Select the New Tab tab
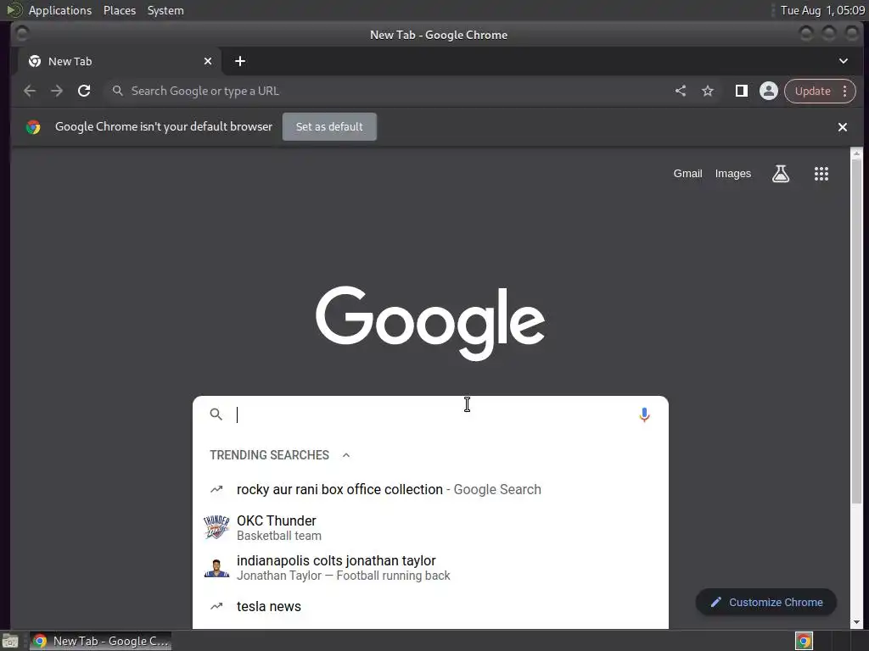 pos(120,61)
